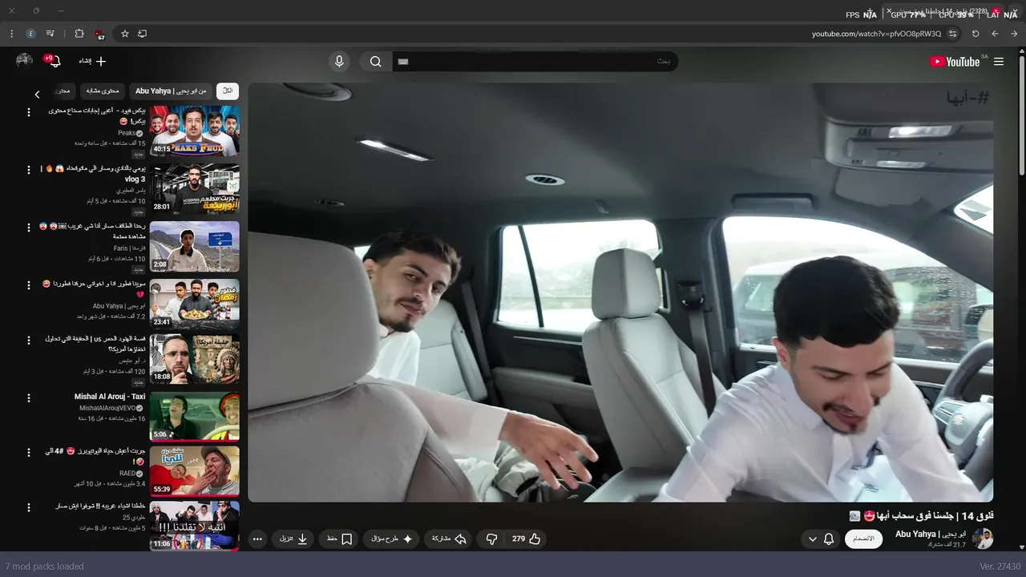Open the 28:01 vlog 3 thumbnail
1026x577 pixels.
coord(195,188)
